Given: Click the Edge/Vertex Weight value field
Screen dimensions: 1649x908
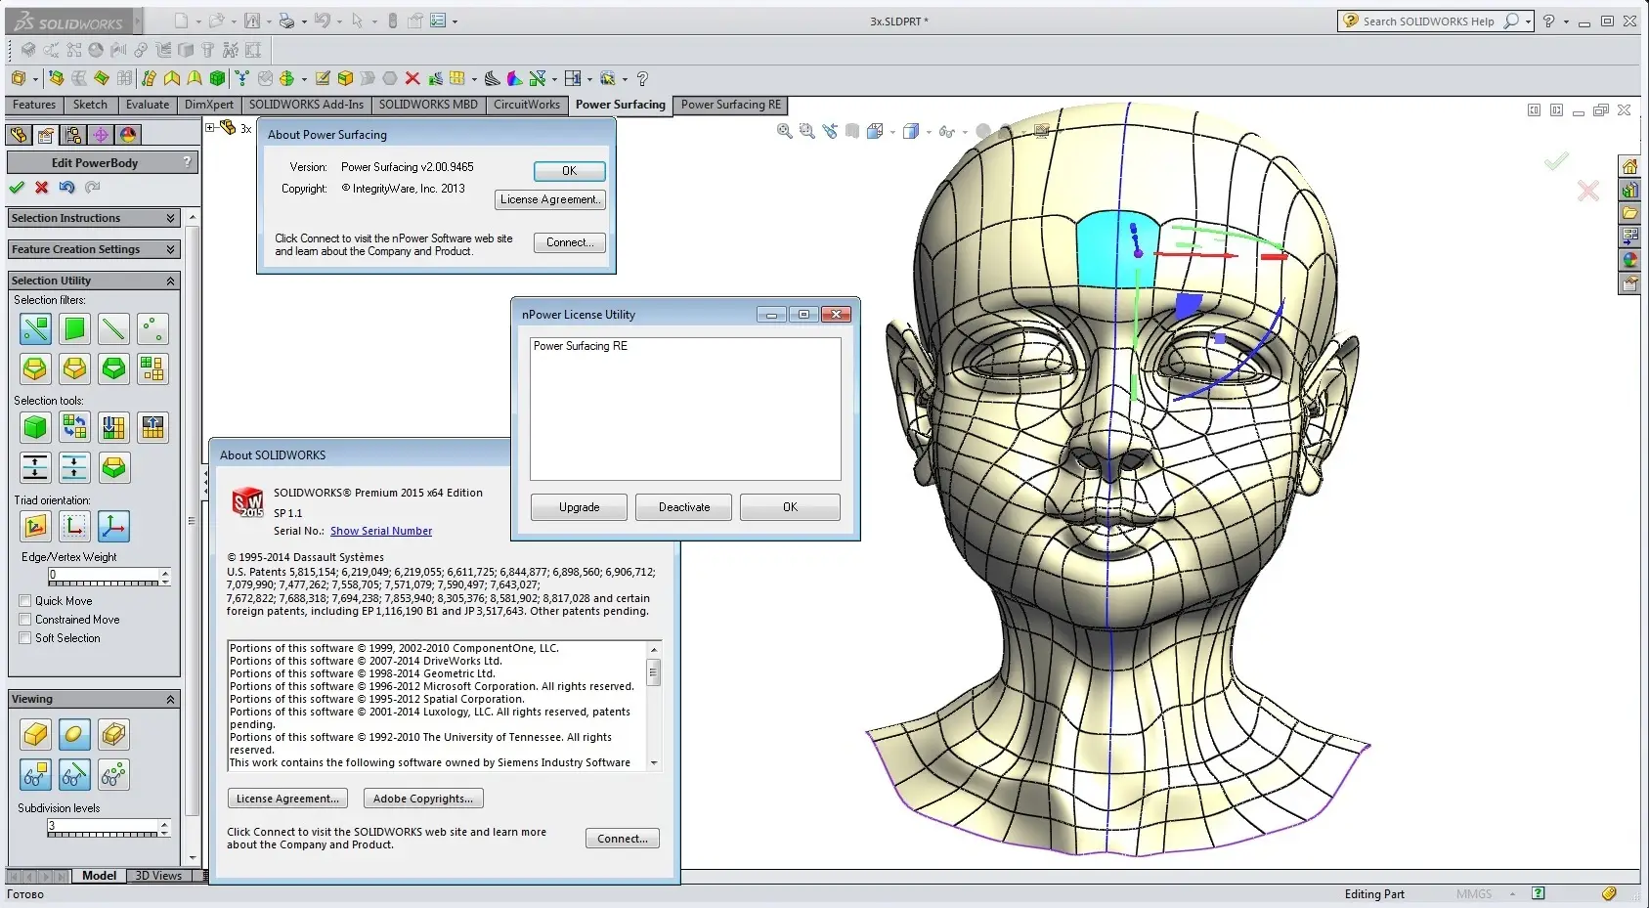Looking at the screenshot, I should 104,574.
